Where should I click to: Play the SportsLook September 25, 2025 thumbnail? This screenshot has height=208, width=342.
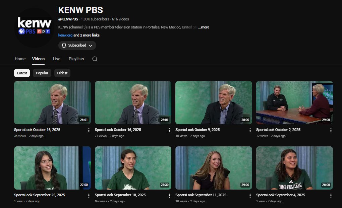coord(52,168)
